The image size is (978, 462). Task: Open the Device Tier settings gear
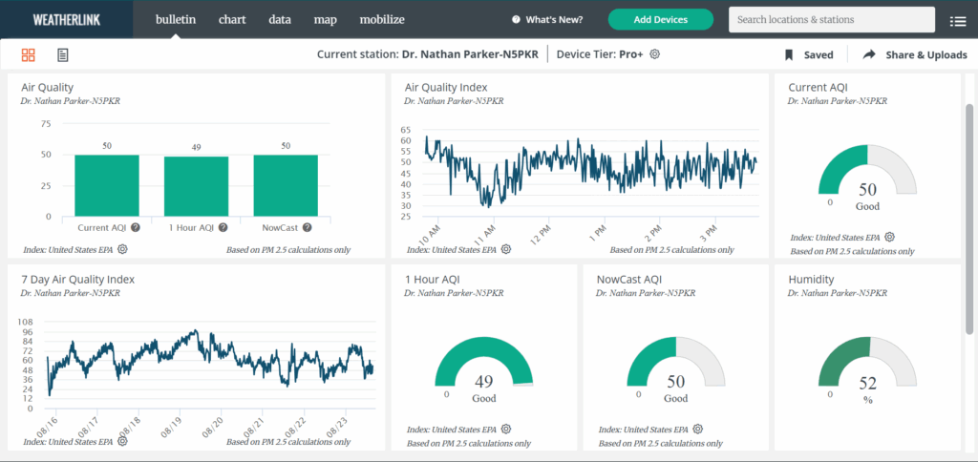655,54
